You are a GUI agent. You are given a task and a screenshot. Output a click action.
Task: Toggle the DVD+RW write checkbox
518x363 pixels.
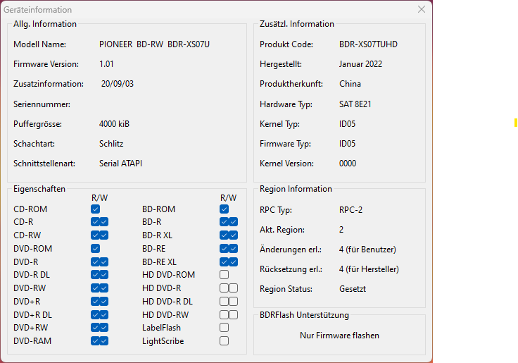[104, 328]
